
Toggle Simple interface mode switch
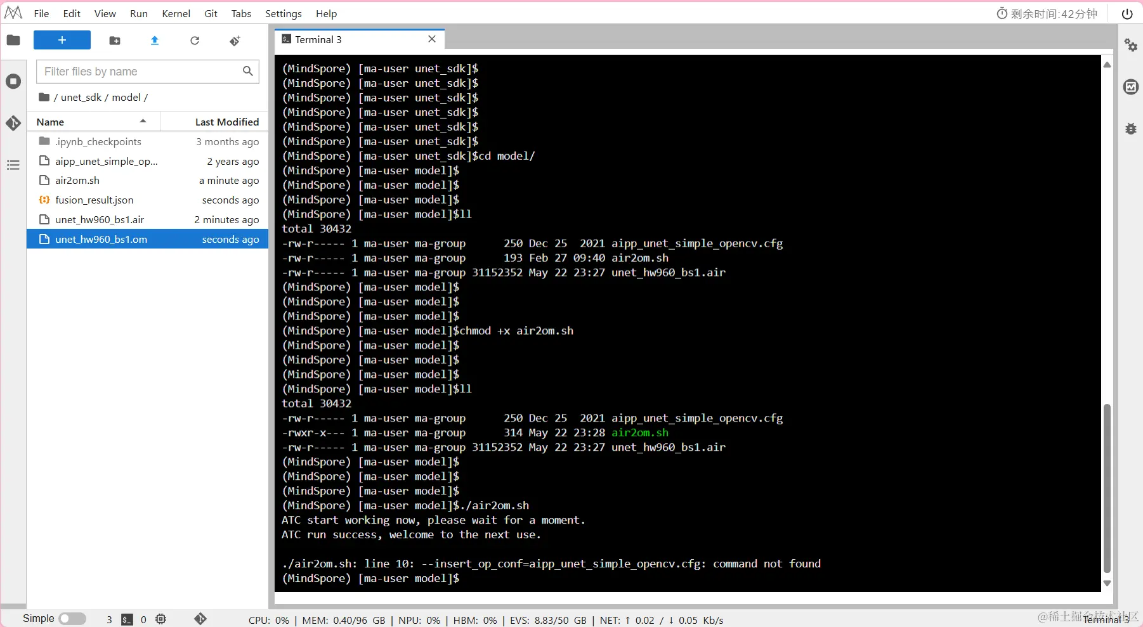click(x=72, y=619)
